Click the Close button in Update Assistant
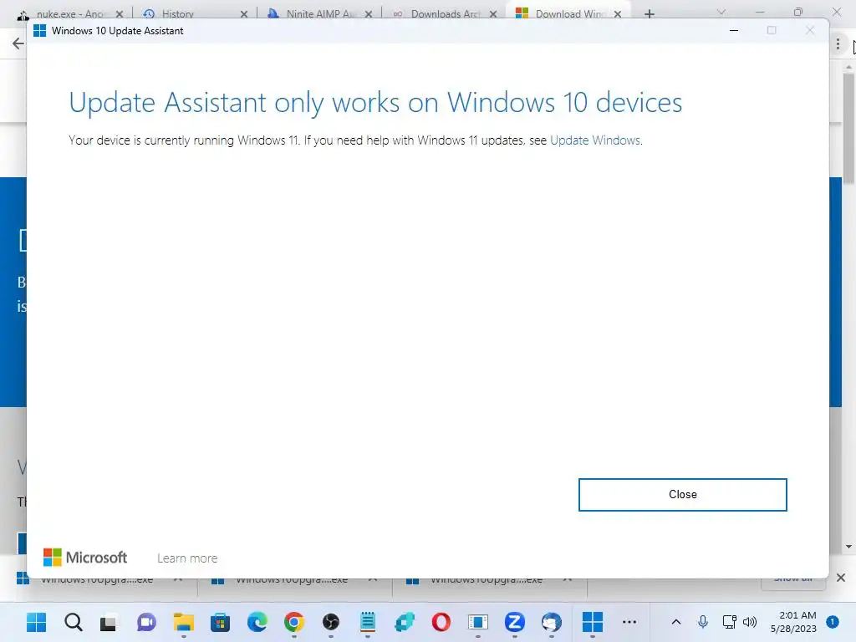The width and height of the screenshot is (856, 642). coord(682,495)
